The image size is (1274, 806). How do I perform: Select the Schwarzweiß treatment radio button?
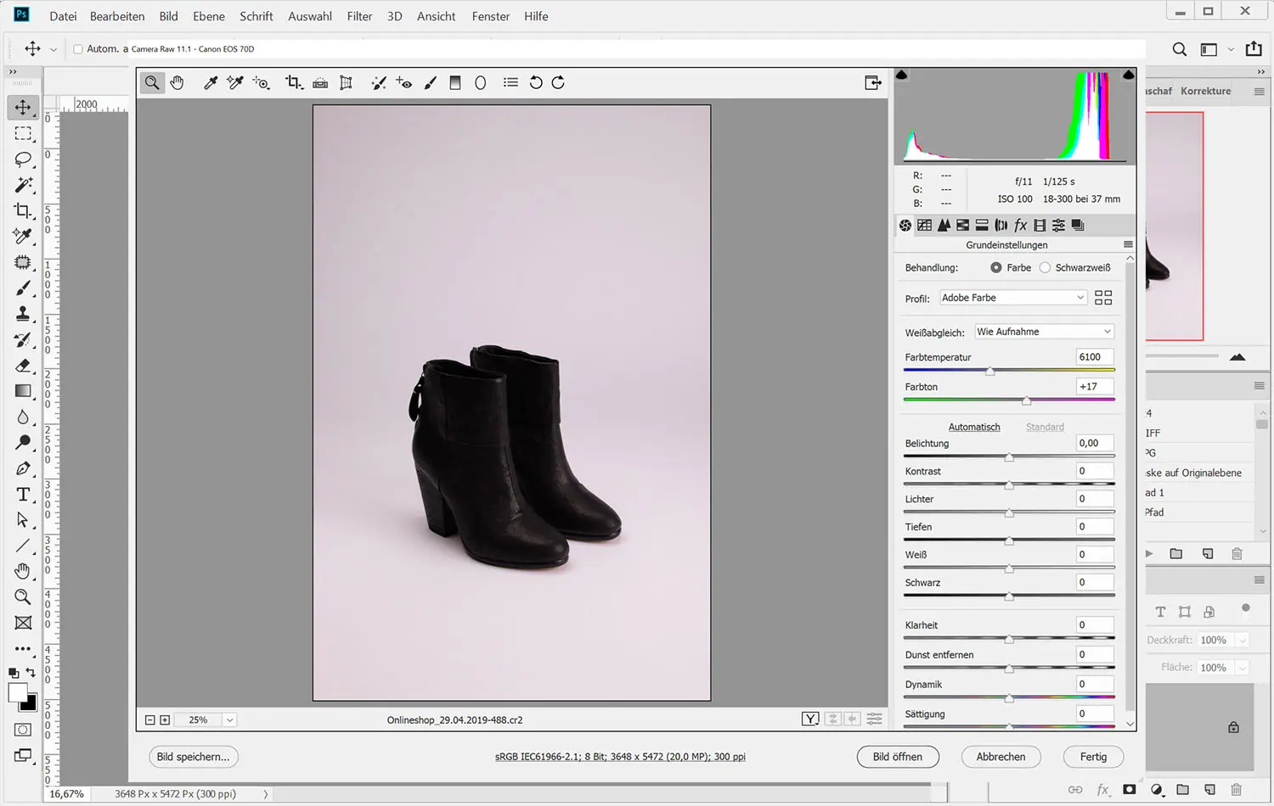click(x=1045, y=267)
